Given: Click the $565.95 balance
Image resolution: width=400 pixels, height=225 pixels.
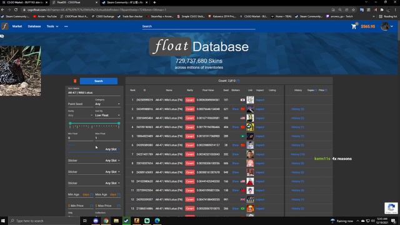Looking at the screenshot, I should tap(368, 26).
